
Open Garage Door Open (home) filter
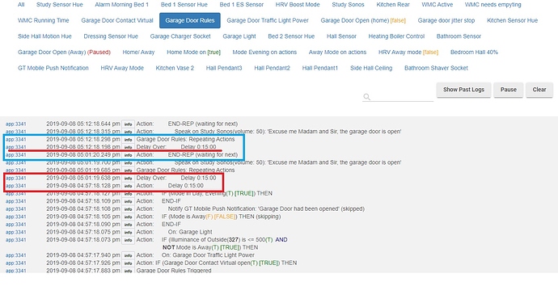coord(363,21)
